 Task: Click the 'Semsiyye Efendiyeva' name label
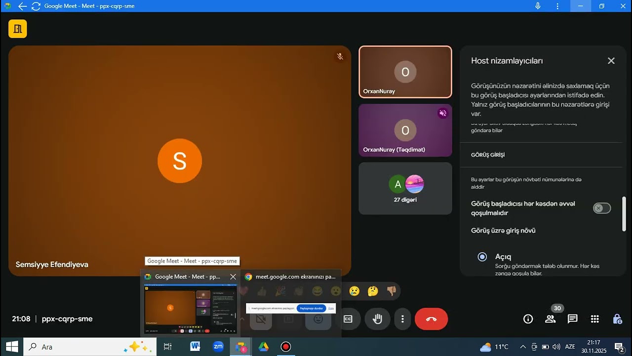pos(52,265)
